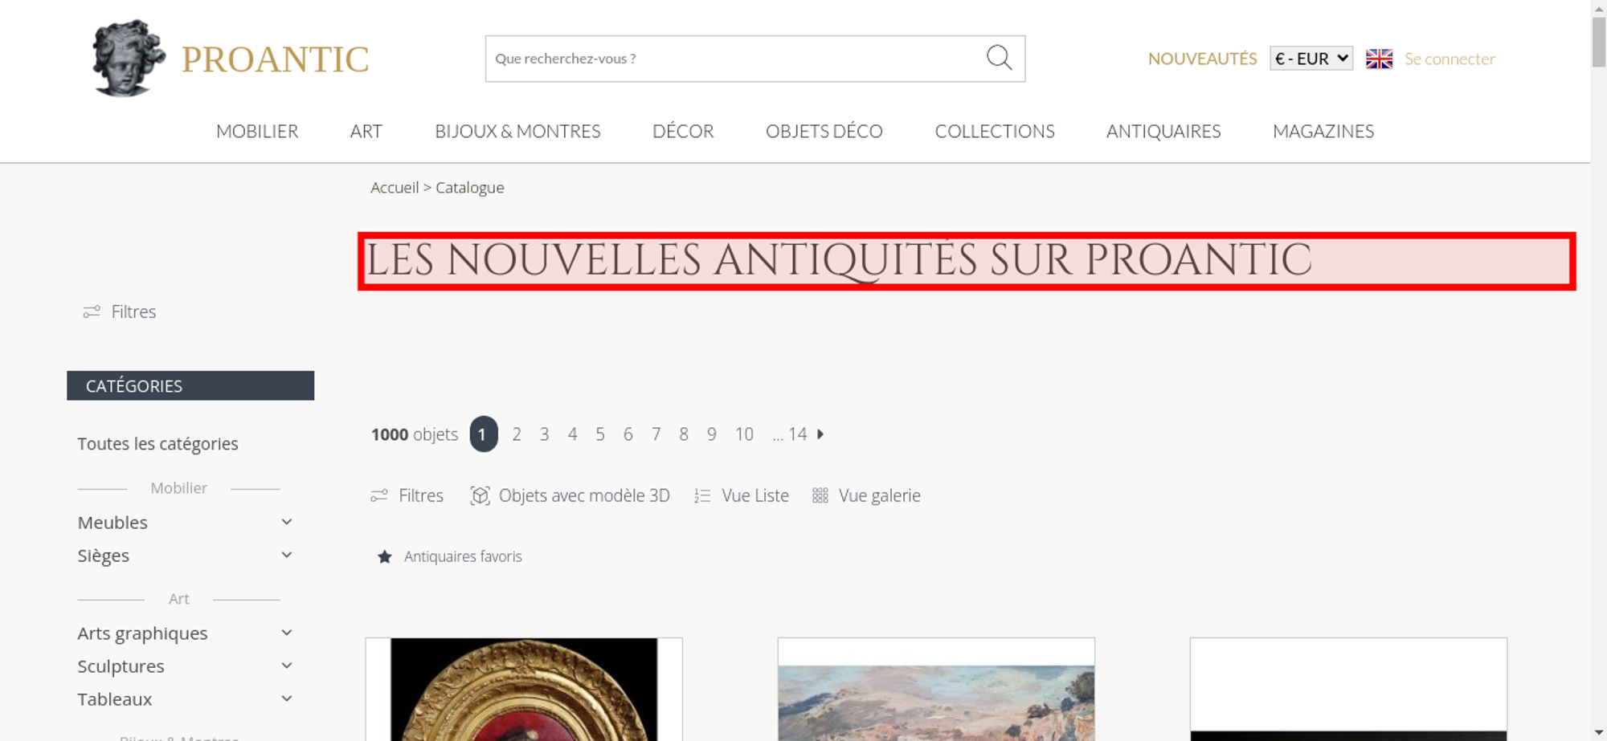1607x741 pixels.
Task: Expand the Meubles category
Action: pyautogui.click(x=286, y=522)
